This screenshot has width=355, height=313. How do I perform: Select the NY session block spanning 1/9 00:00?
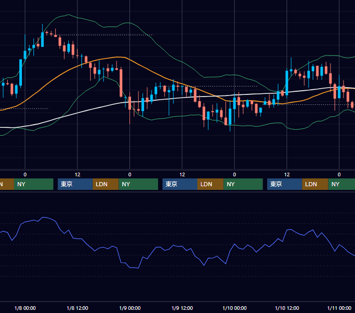pos(138,184)
